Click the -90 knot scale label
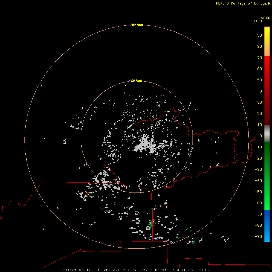 258,237
